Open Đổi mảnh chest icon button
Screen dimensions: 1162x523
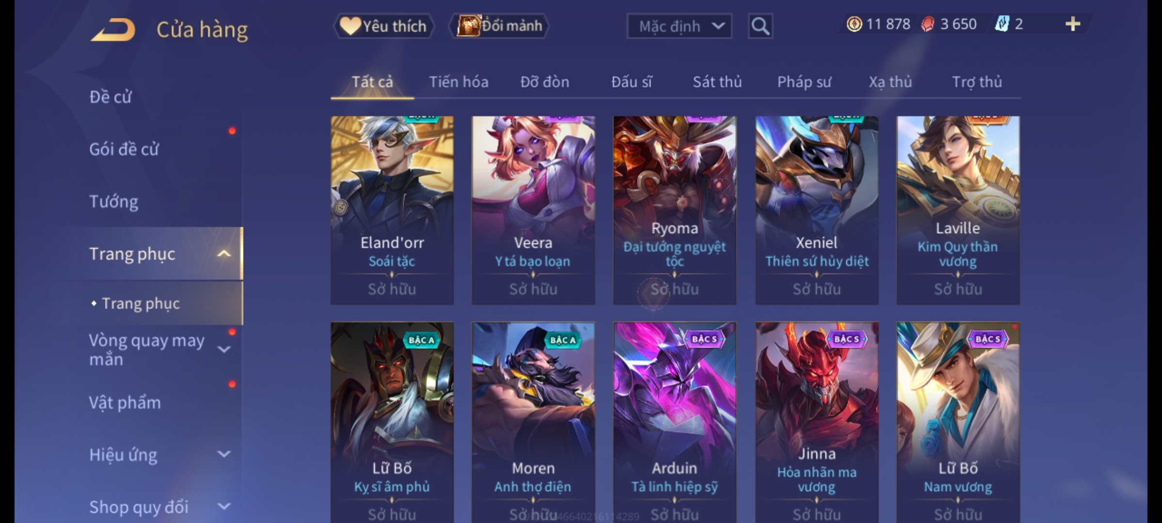pos(499,26)
